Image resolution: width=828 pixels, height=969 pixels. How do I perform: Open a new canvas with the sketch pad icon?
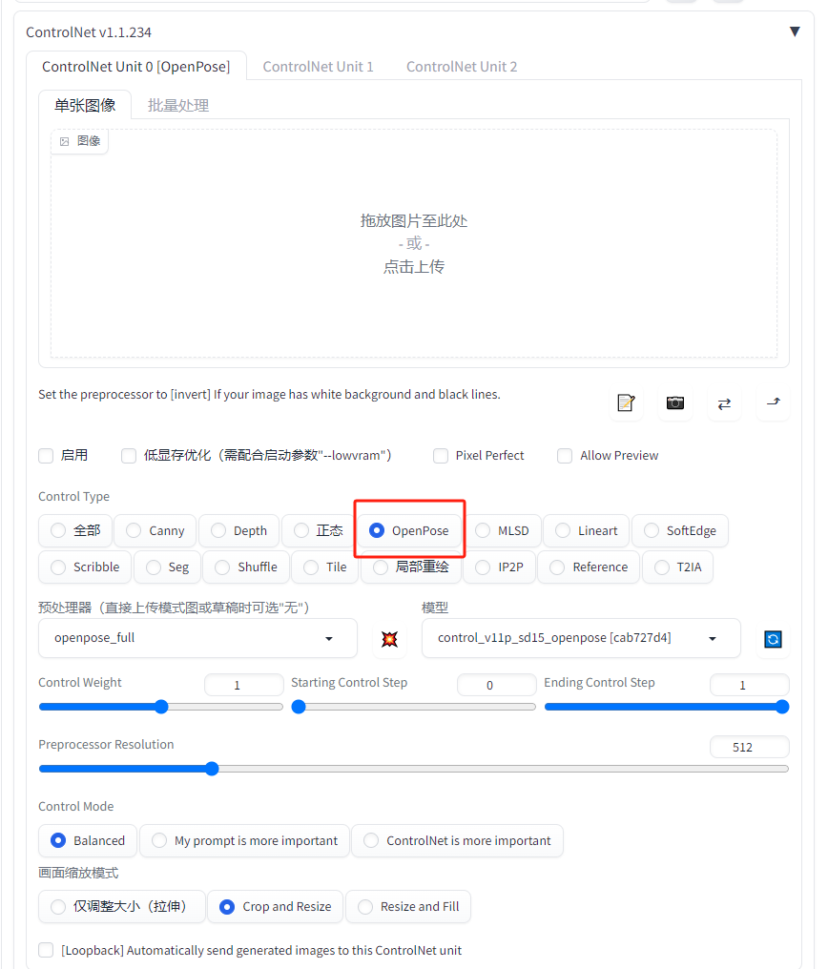click(626, 403)
